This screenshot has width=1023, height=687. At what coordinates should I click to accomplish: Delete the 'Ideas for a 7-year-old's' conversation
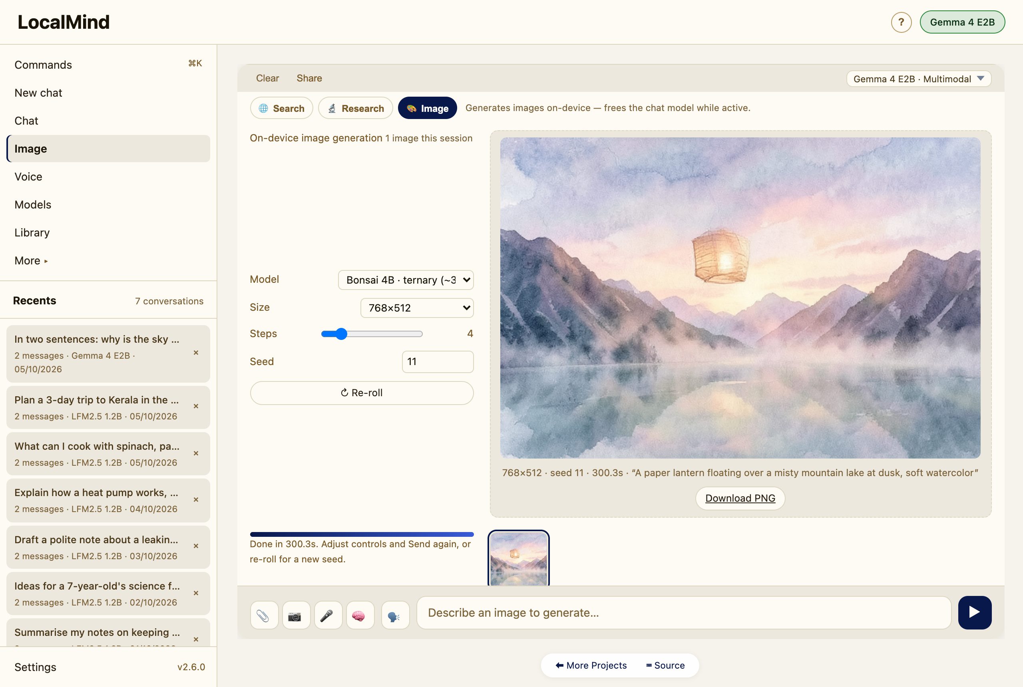(x=196, y=593)
